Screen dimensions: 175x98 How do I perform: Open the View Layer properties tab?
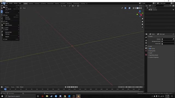pos(146,46)
